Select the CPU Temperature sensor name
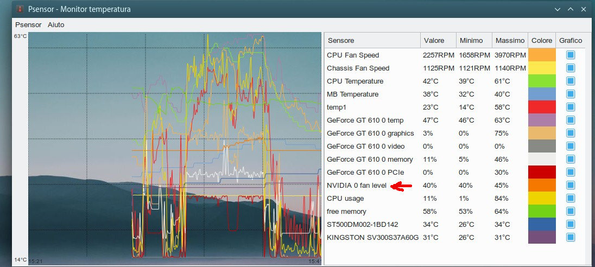This screenshot has height=267, width=595. tap(355, 81)
